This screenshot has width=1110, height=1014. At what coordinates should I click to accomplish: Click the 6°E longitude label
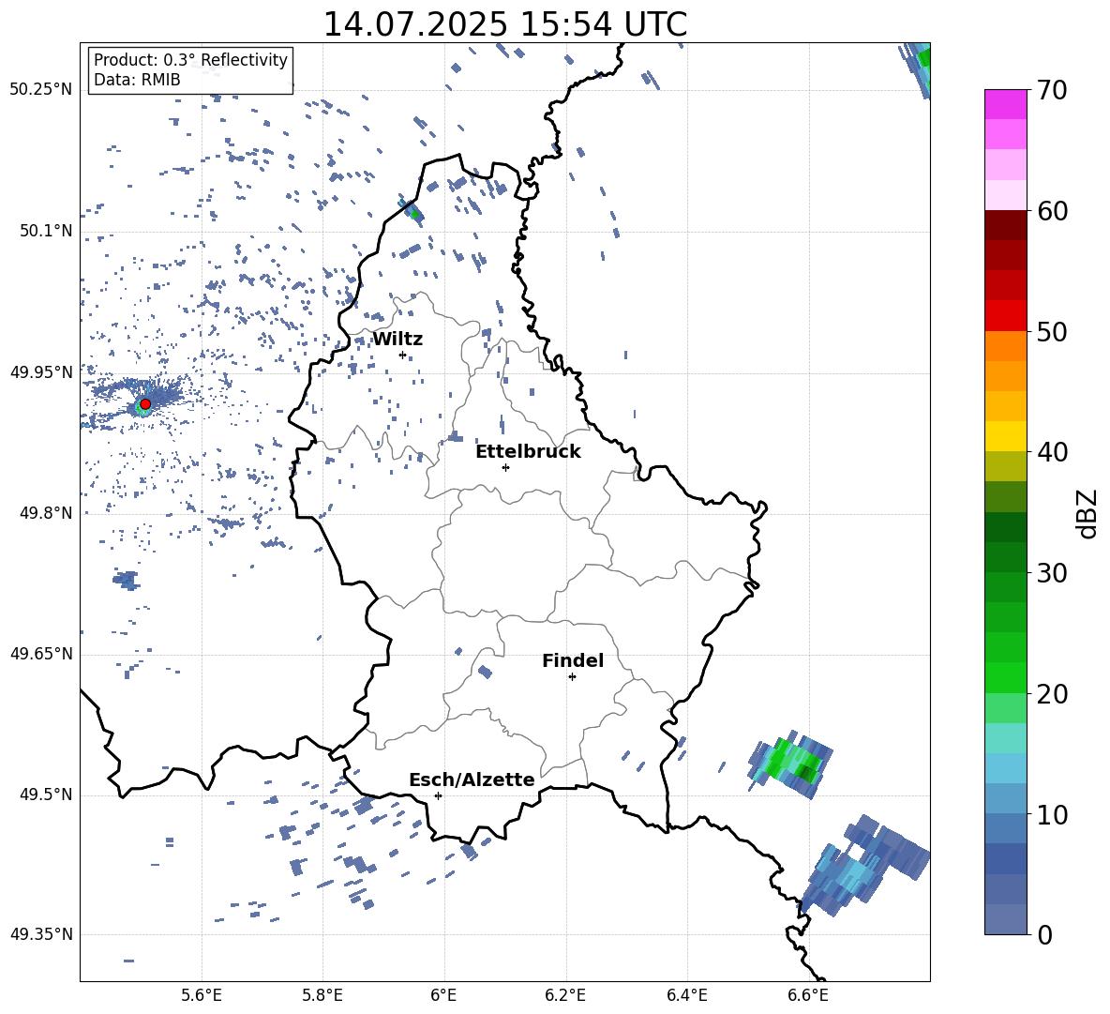(x=443, y=995)
